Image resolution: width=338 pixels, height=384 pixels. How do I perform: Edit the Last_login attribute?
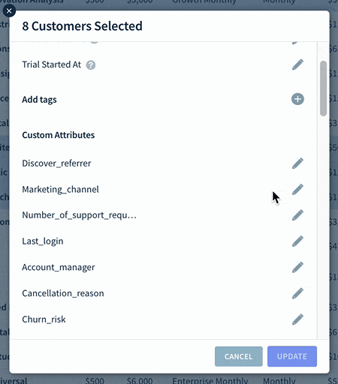(297, 241)
